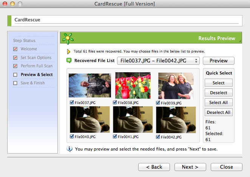This screenshot has width=250, height=177.
Task: Click the yellow arrow icon beside total files text
Action: [x=69, y=51]
